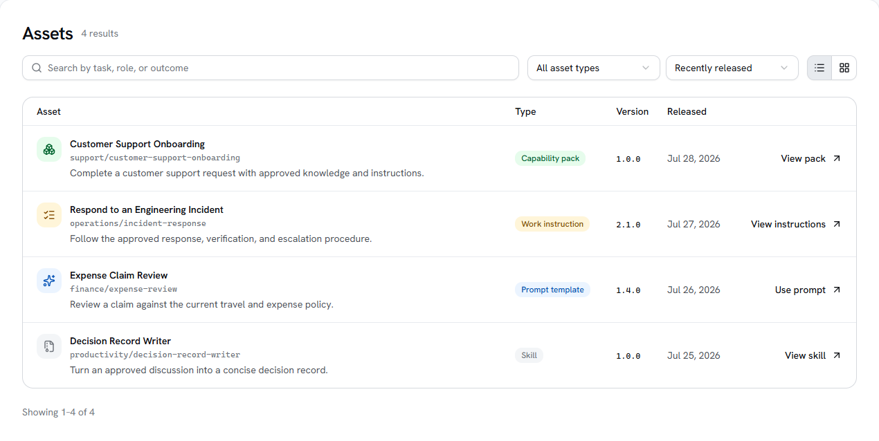
Task: Click the Work instruction type badge
Action: [552, 224]
